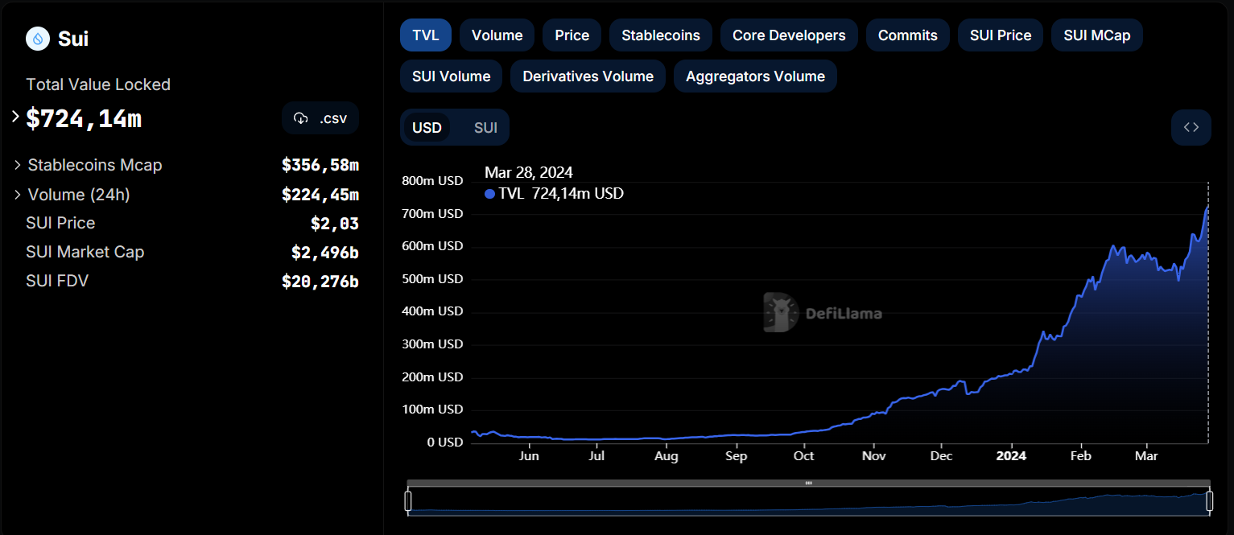The image size is (1234, 535).
Task: Download the .csv data file
Action: [x=320, y=118]
